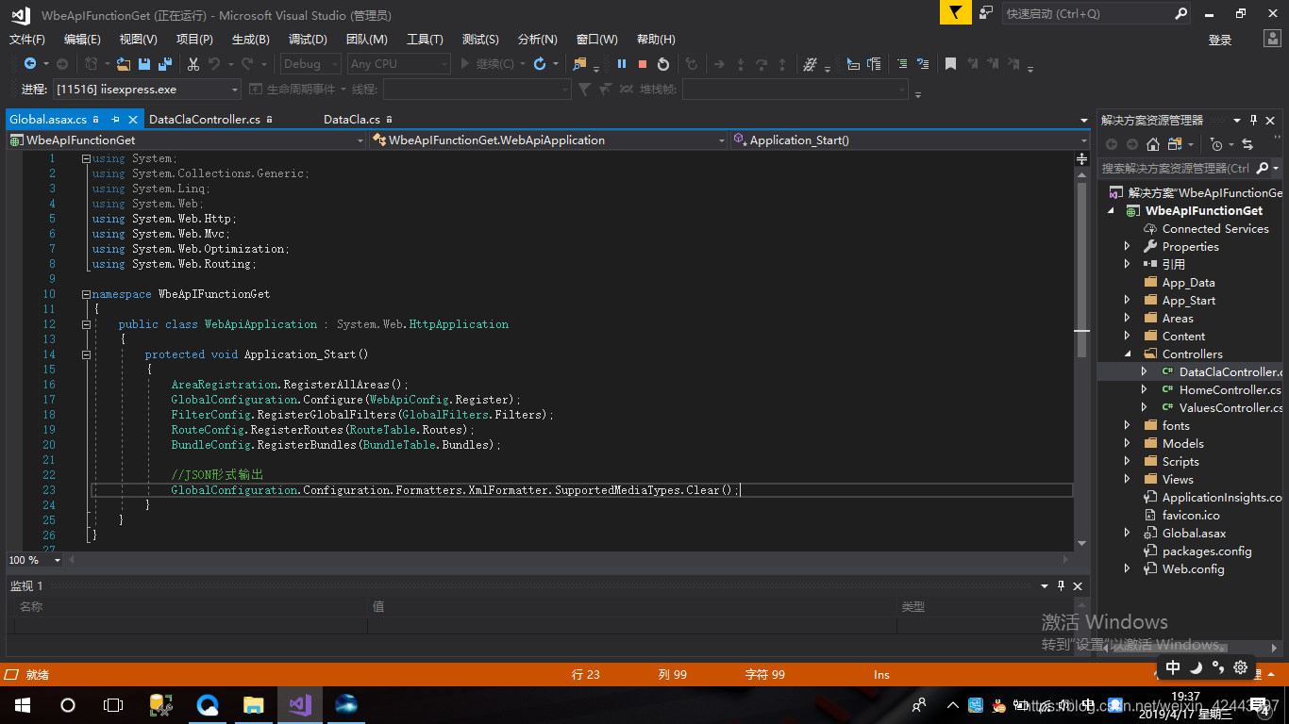Save the current file with Save icon

pyautogui.click(x=144, y=64)
